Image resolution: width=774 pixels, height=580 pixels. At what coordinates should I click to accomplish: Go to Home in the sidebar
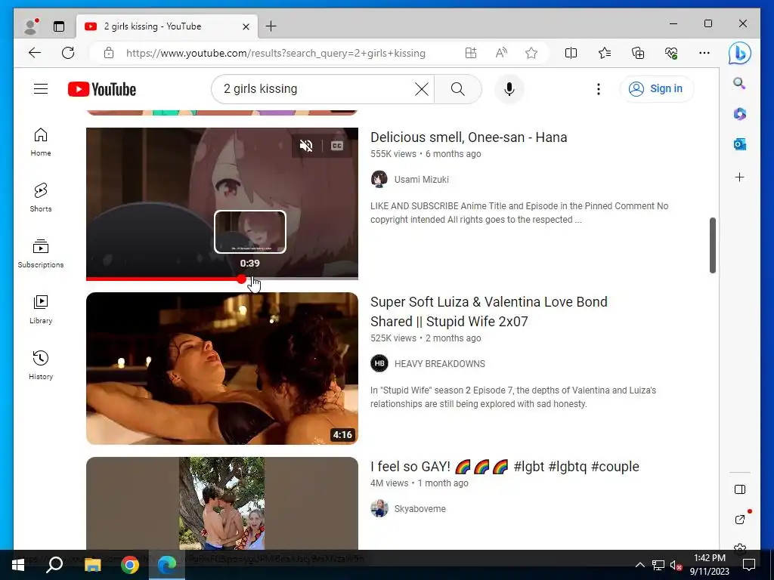click(41, 143)
